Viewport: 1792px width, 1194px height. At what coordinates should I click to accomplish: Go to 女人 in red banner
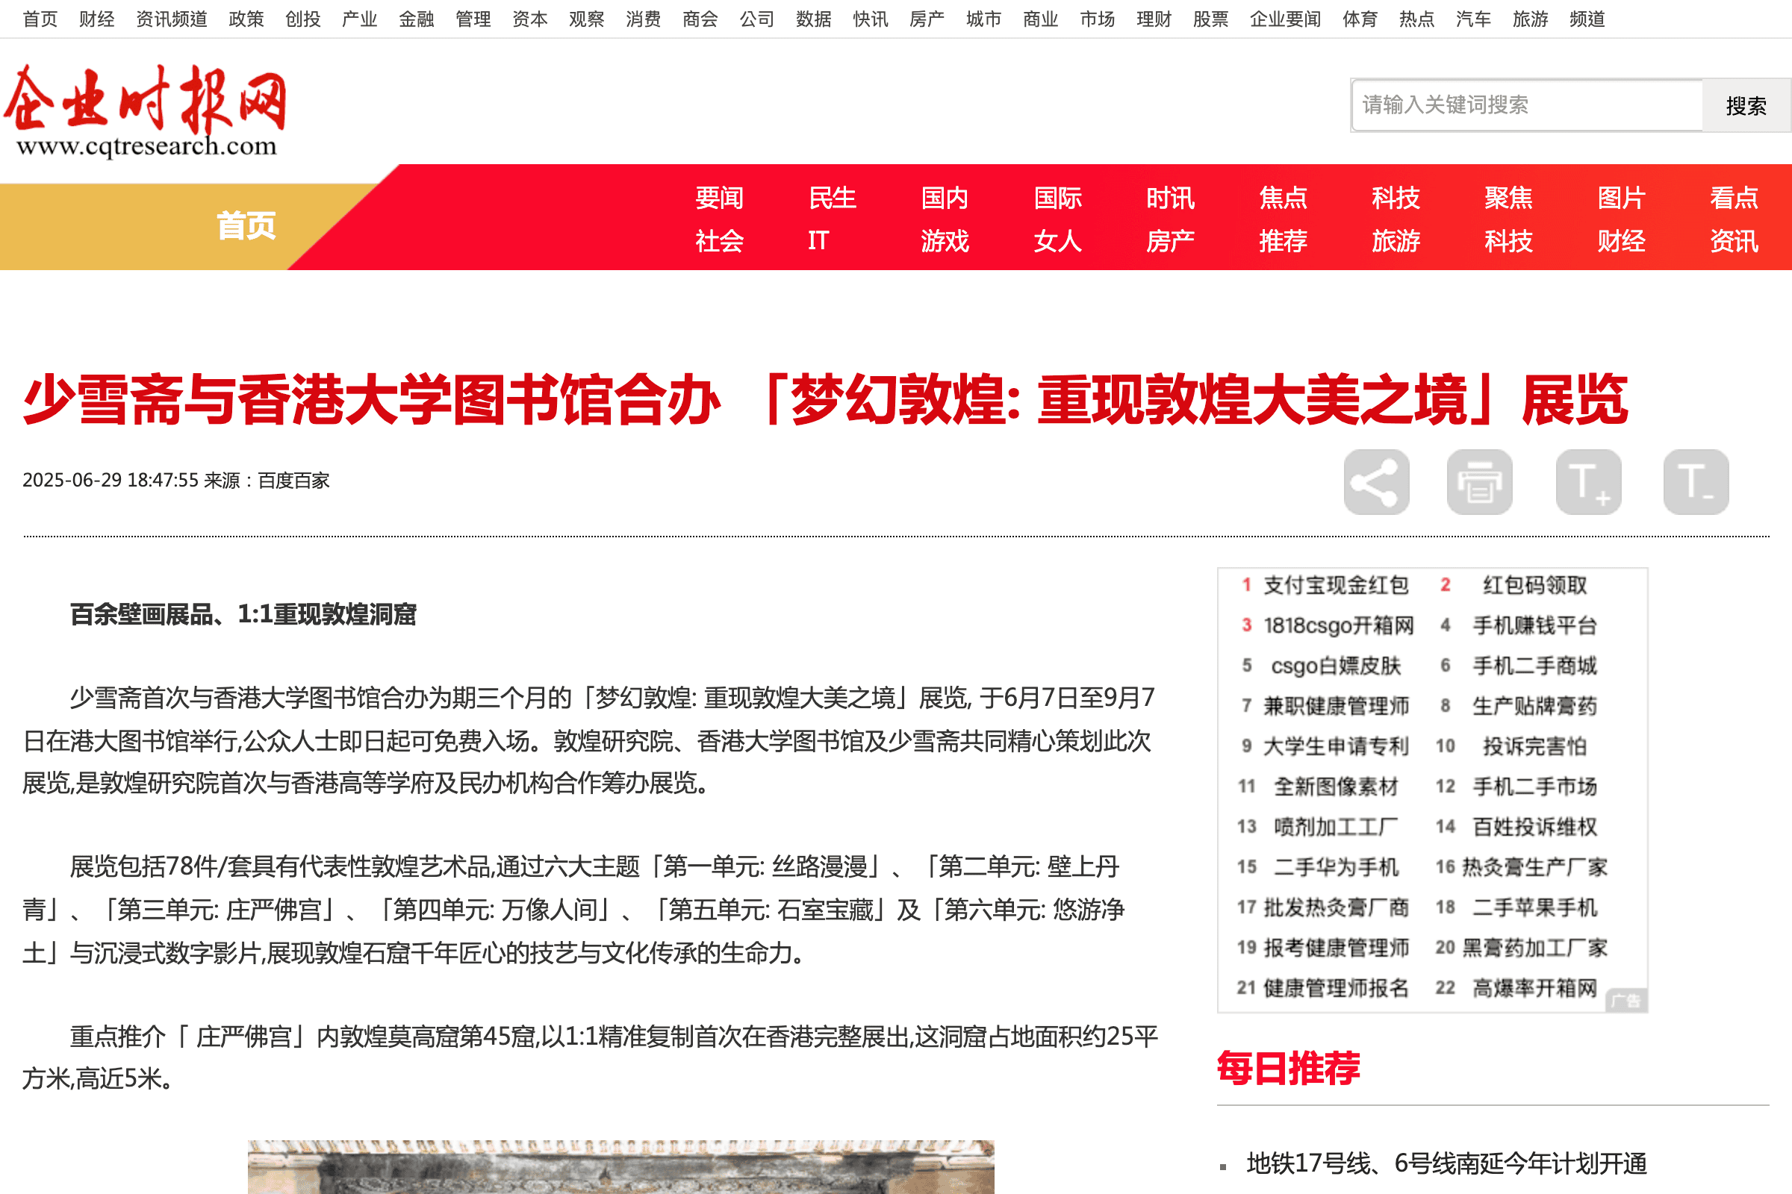[1057, 240]
